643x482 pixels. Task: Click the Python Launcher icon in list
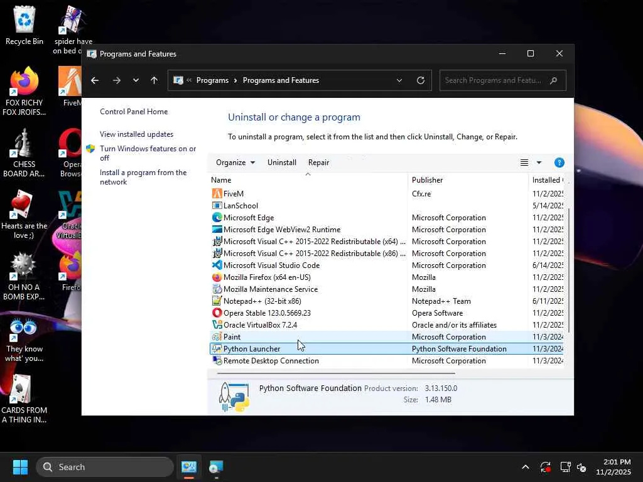point(217,348)
